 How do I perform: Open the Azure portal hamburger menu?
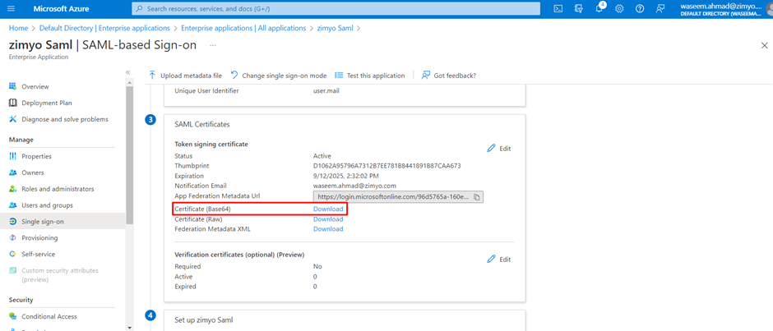12,9
